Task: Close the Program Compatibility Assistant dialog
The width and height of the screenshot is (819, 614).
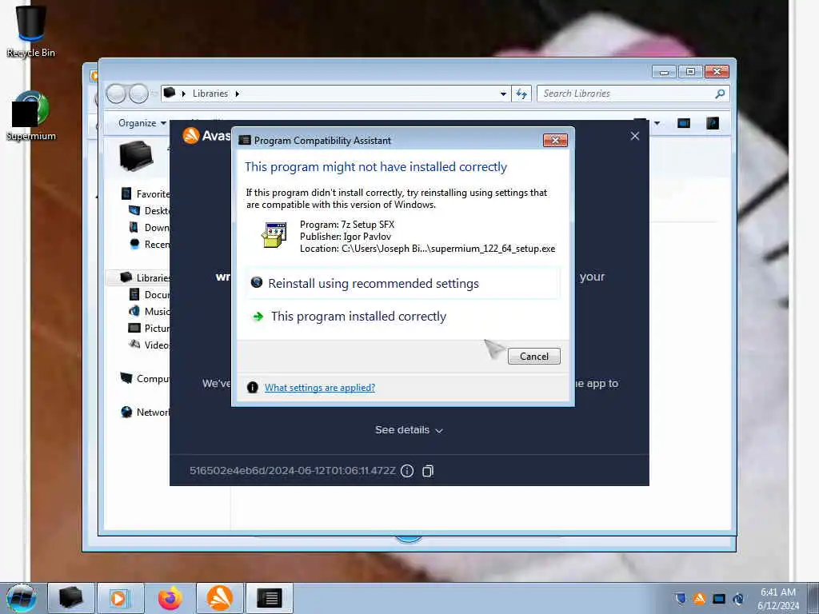Action: (x=555, y=141)
